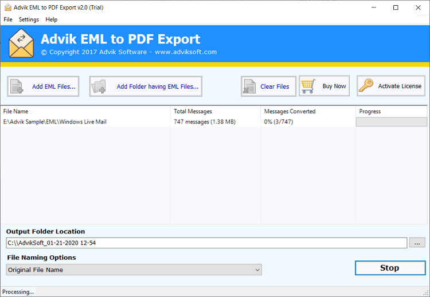430x297 pixels.
Task: Open the File menu
Action: pos(8,19)
